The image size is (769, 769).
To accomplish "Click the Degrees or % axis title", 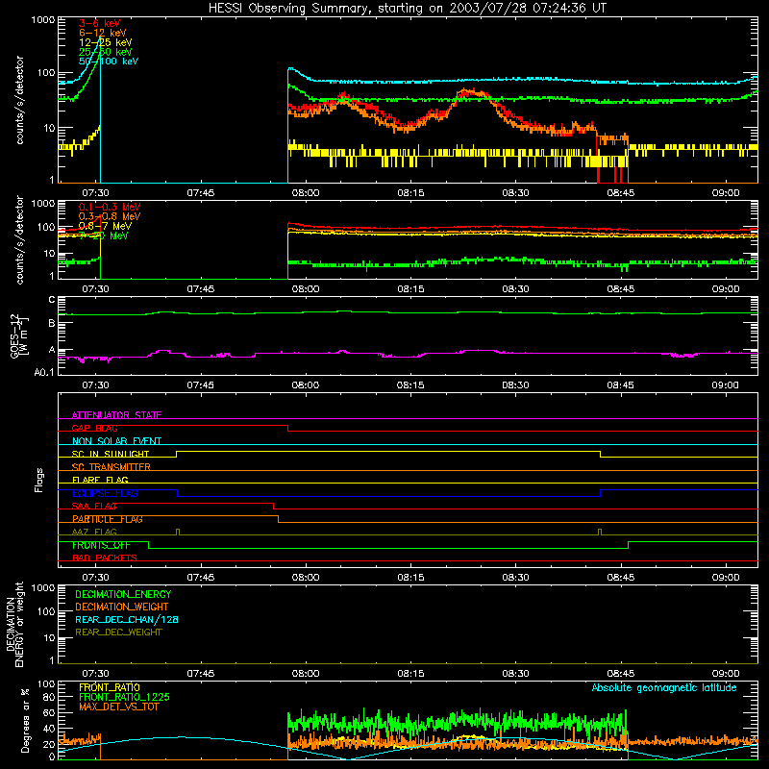I will (26, 720).
